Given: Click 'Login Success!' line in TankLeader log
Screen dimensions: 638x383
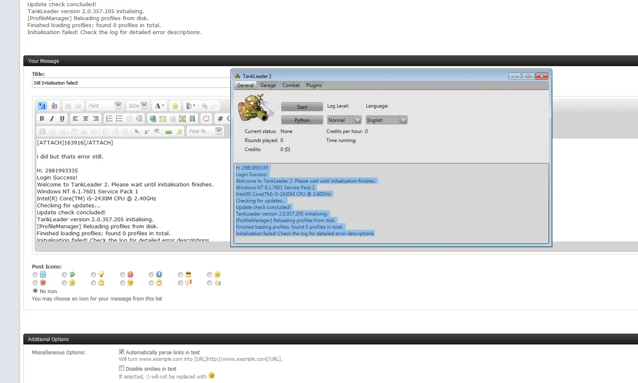Looking at the screenshot, I should 251,174.
